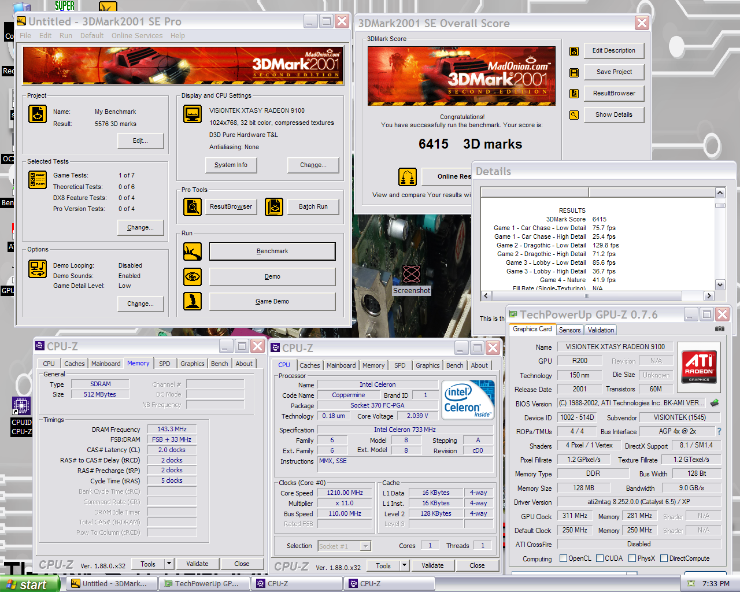Click the Bus Interface question mark in GPU-Z

(719, 431)
